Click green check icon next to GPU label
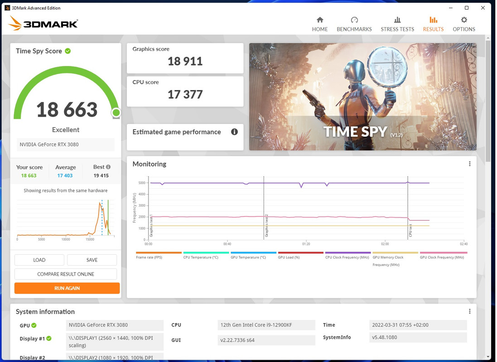This screenshot has width=497, height=362. point(34,325)
